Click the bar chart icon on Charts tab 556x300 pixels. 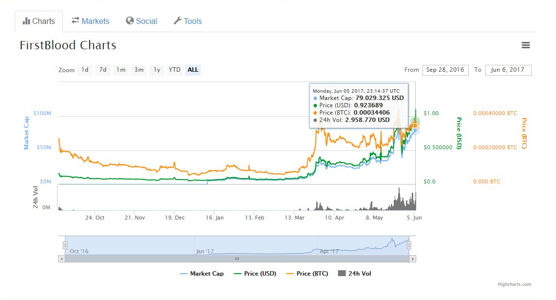coord(26,21)
